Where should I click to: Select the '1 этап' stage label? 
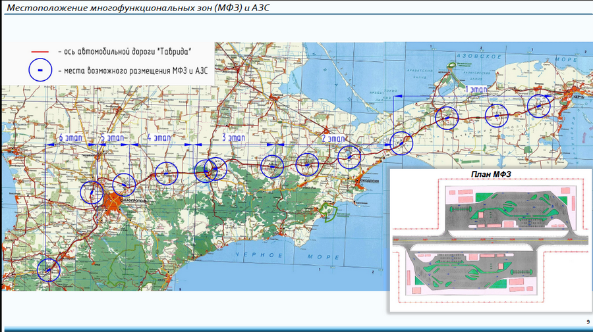477,88
